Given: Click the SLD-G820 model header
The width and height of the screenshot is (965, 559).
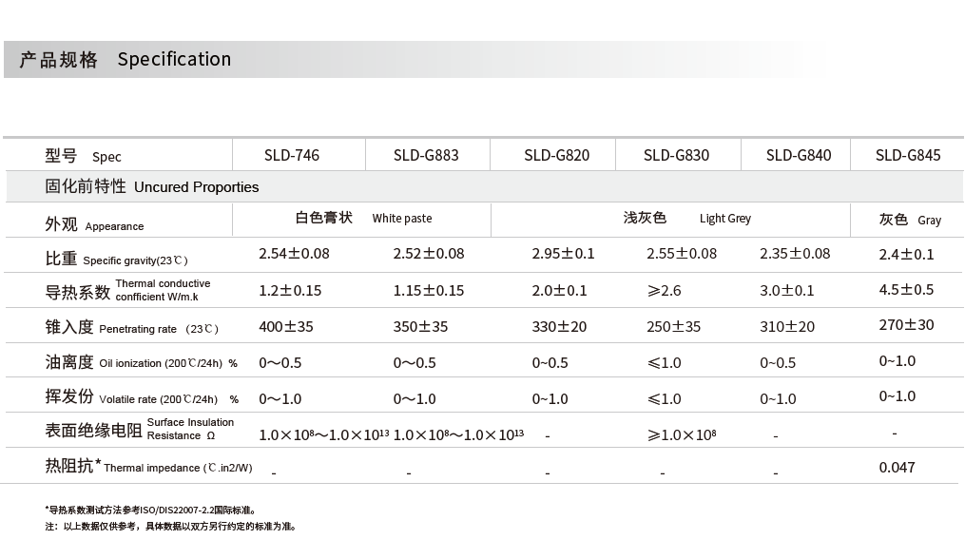Looking at the screenshot, I should [556, 155].
